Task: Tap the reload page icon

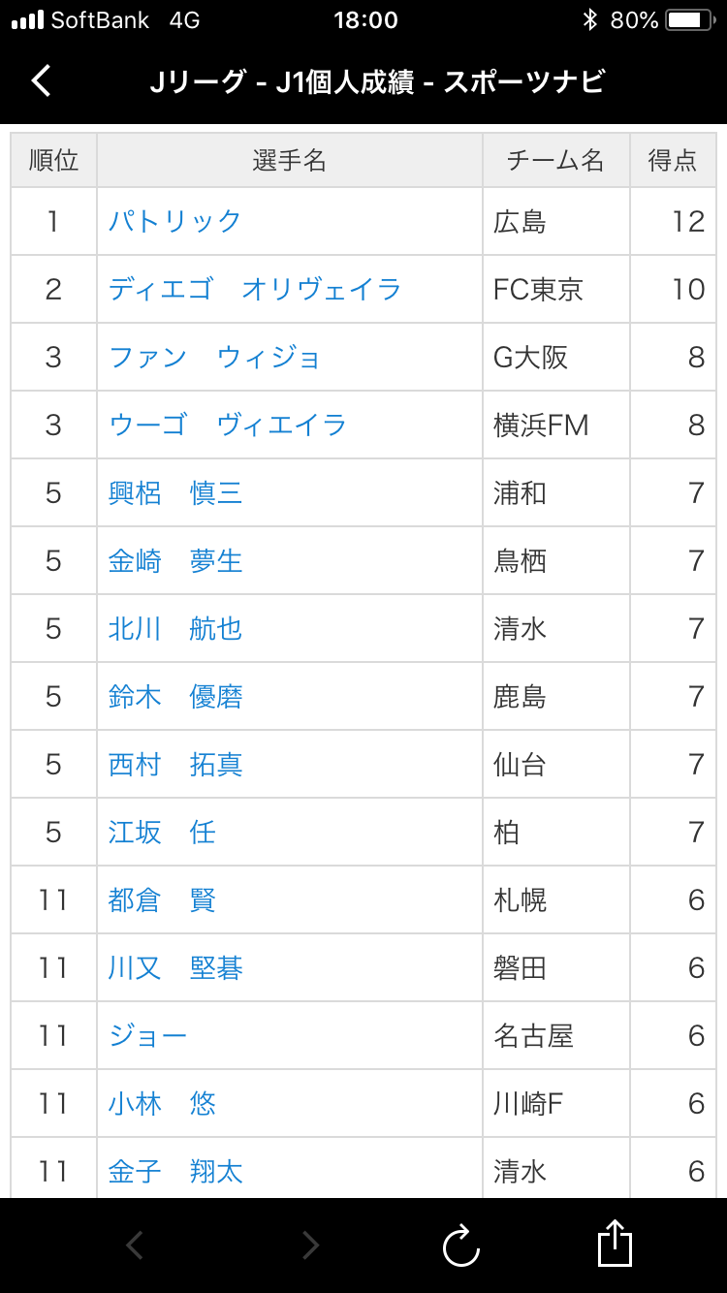Action: [461, 1246]
